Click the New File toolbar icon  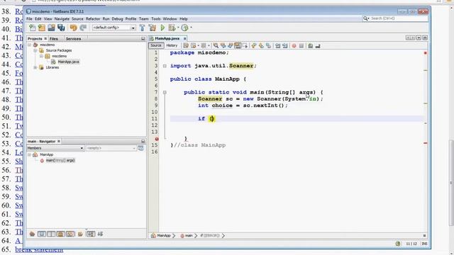pos(33,28)
